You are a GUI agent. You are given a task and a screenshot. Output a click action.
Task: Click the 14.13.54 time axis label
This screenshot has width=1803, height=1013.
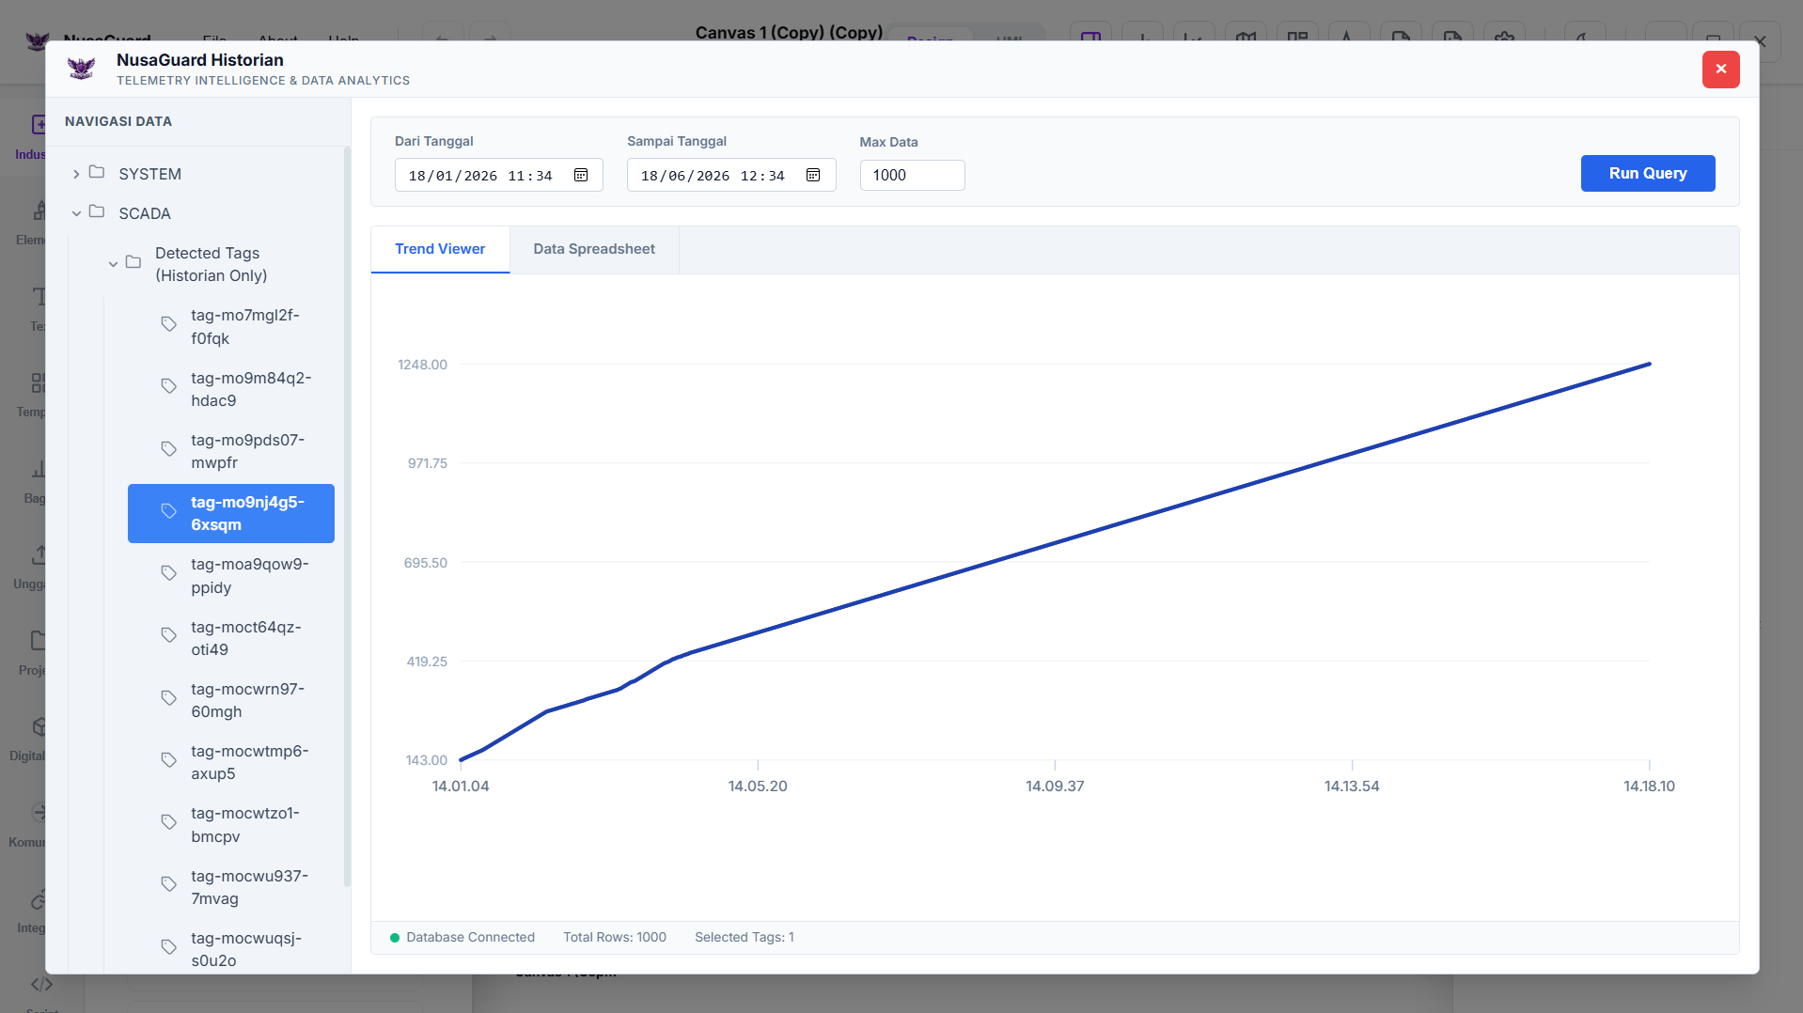[x=1352, y=787]
